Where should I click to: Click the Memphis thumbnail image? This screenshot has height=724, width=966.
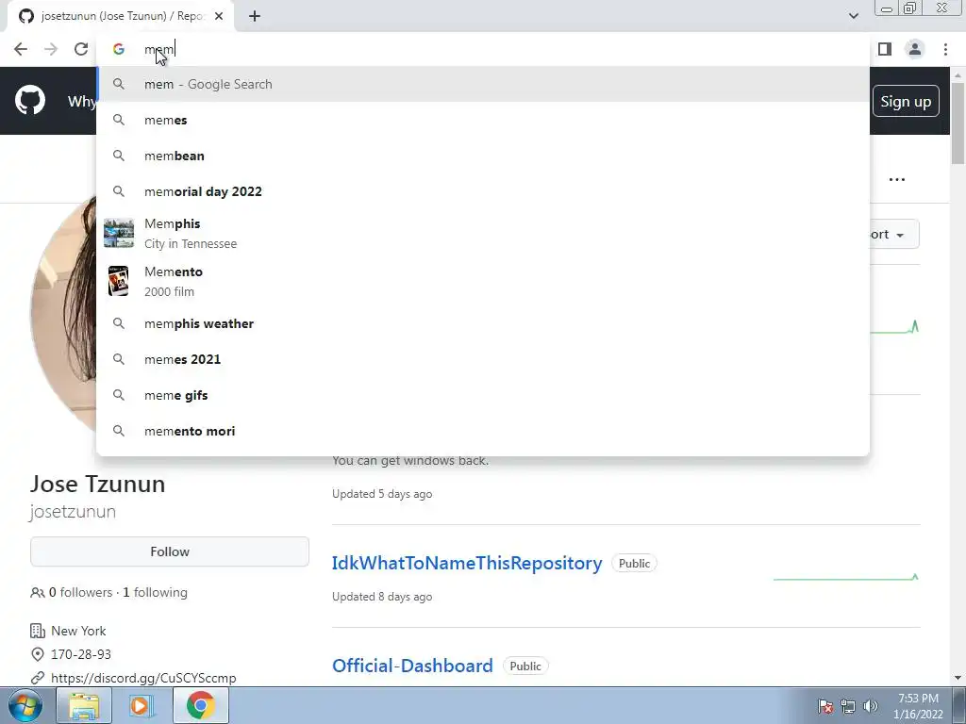point(118,234)
